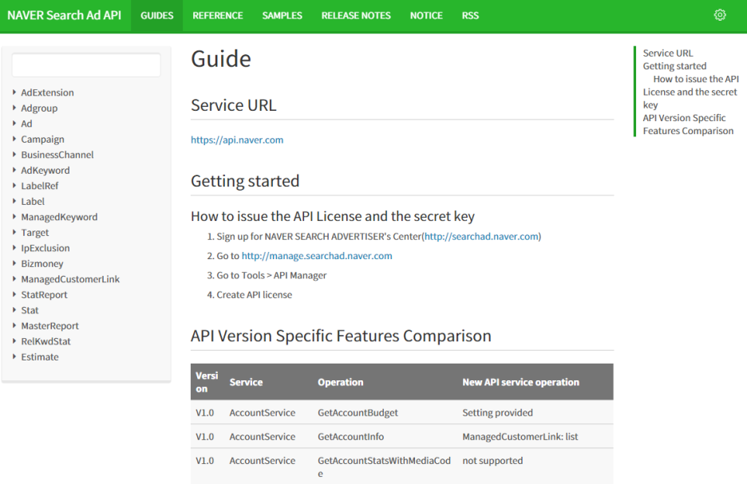Expand the Campaign tree arrow

14,139
